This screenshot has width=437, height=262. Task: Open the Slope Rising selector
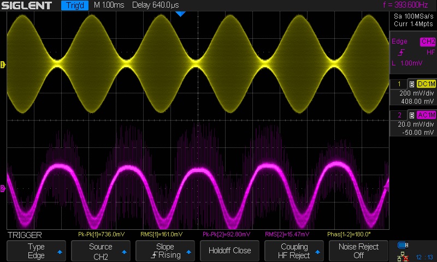coord(165,251)
